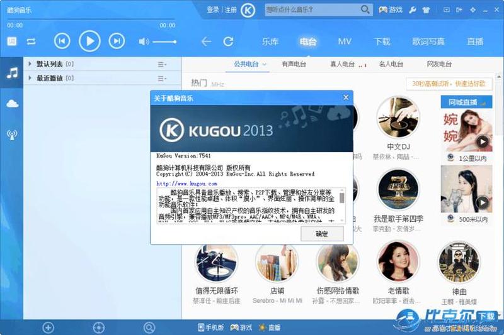
Task: Skip to the next track
Action: [x=117, y=41]
